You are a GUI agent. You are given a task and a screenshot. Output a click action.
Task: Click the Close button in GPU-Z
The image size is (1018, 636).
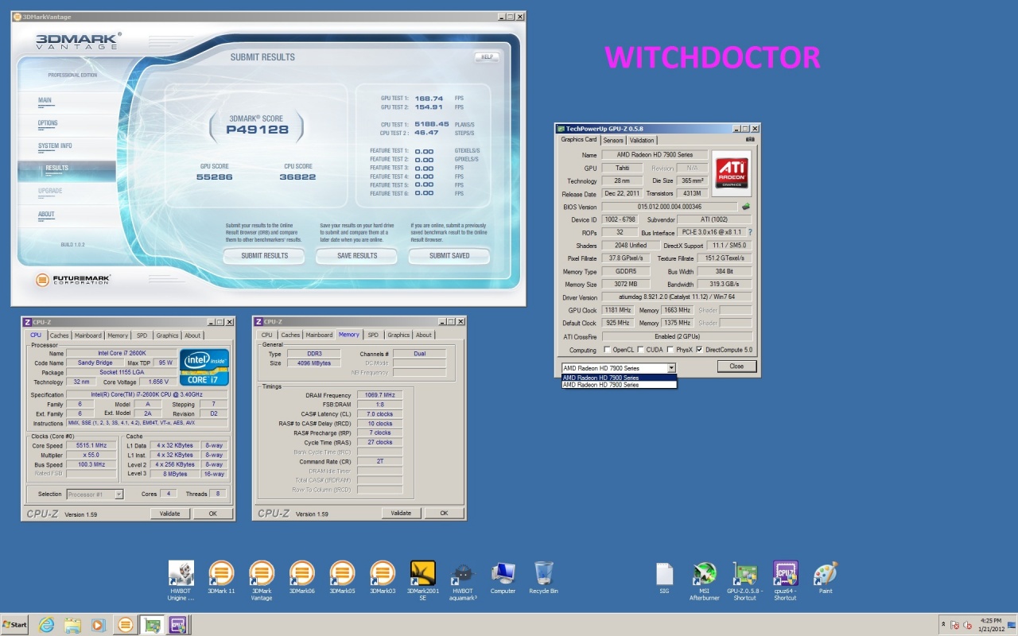point(736,366)
